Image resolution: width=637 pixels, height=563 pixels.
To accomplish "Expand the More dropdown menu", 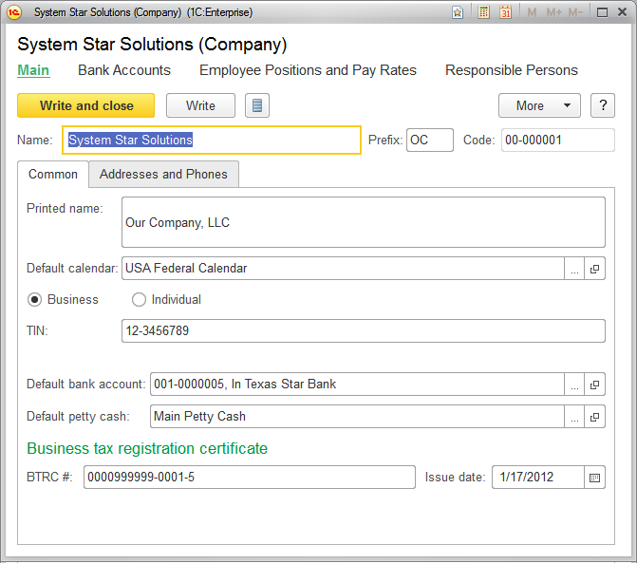I will pyautogui.click(x=539, y=105).
